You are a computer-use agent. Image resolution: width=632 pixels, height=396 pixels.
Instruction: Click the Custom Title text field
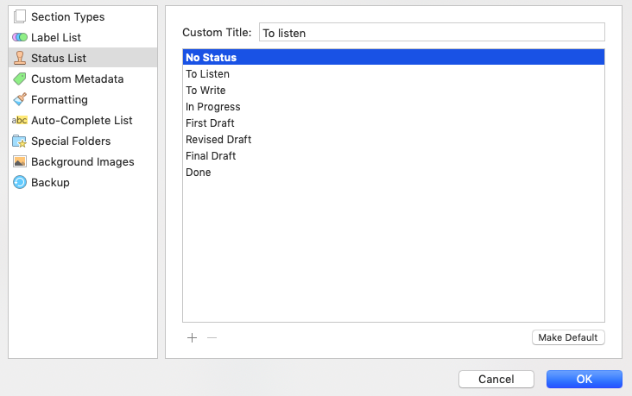click(432, 32)
